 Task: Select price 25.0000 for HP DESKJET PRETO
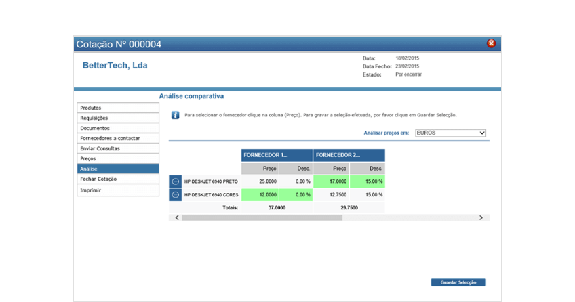260,181
